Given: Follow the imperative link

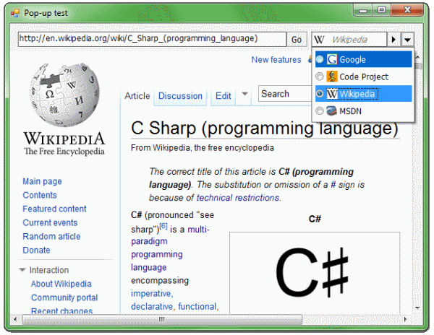Looking at the screenshot, I should (x=151, y=293).
